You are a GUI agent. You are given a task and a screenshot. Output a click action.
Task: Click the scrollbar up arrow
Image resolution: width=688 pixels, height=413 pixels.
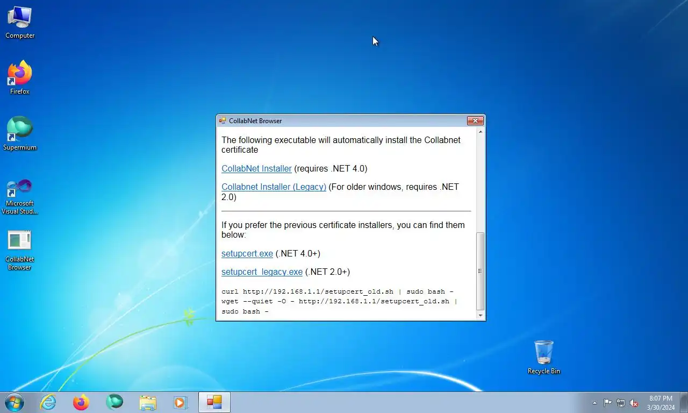(480, 132)
